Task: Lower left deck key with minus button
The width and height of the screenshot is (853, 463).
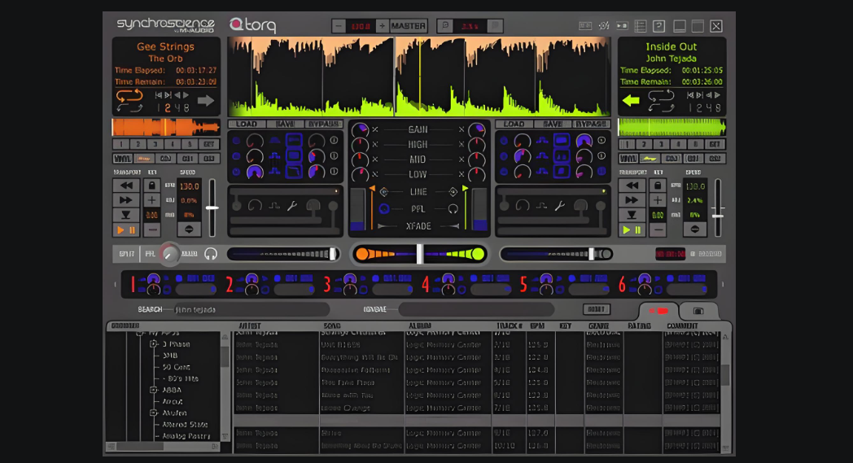Action: [151, 230]
